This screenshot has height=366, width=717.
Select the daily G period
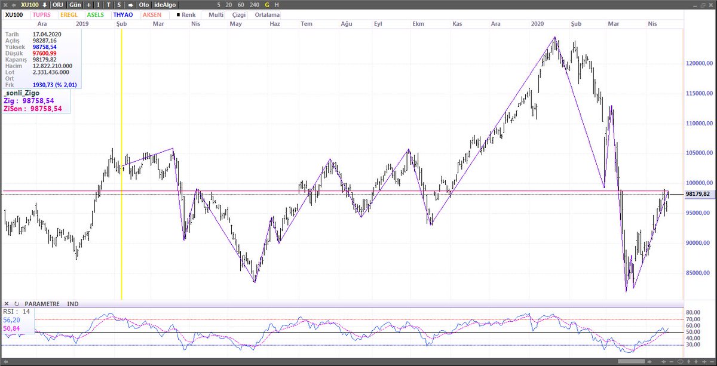pos(267,5)
